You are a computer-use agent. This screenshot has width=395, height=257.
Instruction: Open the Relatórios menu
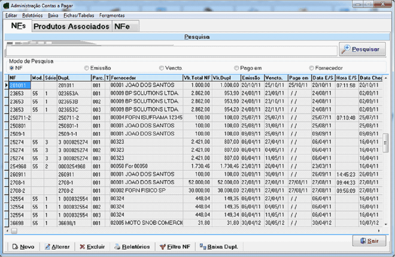pos(32,16)
